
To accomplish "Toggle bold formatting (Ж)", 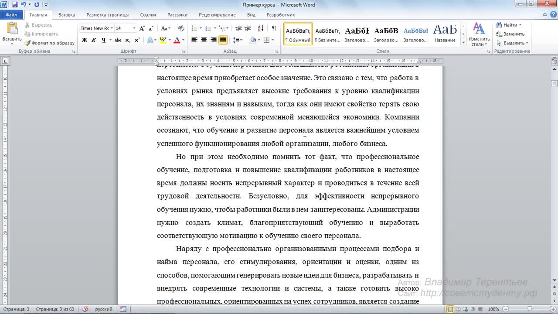I will [85, 40].
